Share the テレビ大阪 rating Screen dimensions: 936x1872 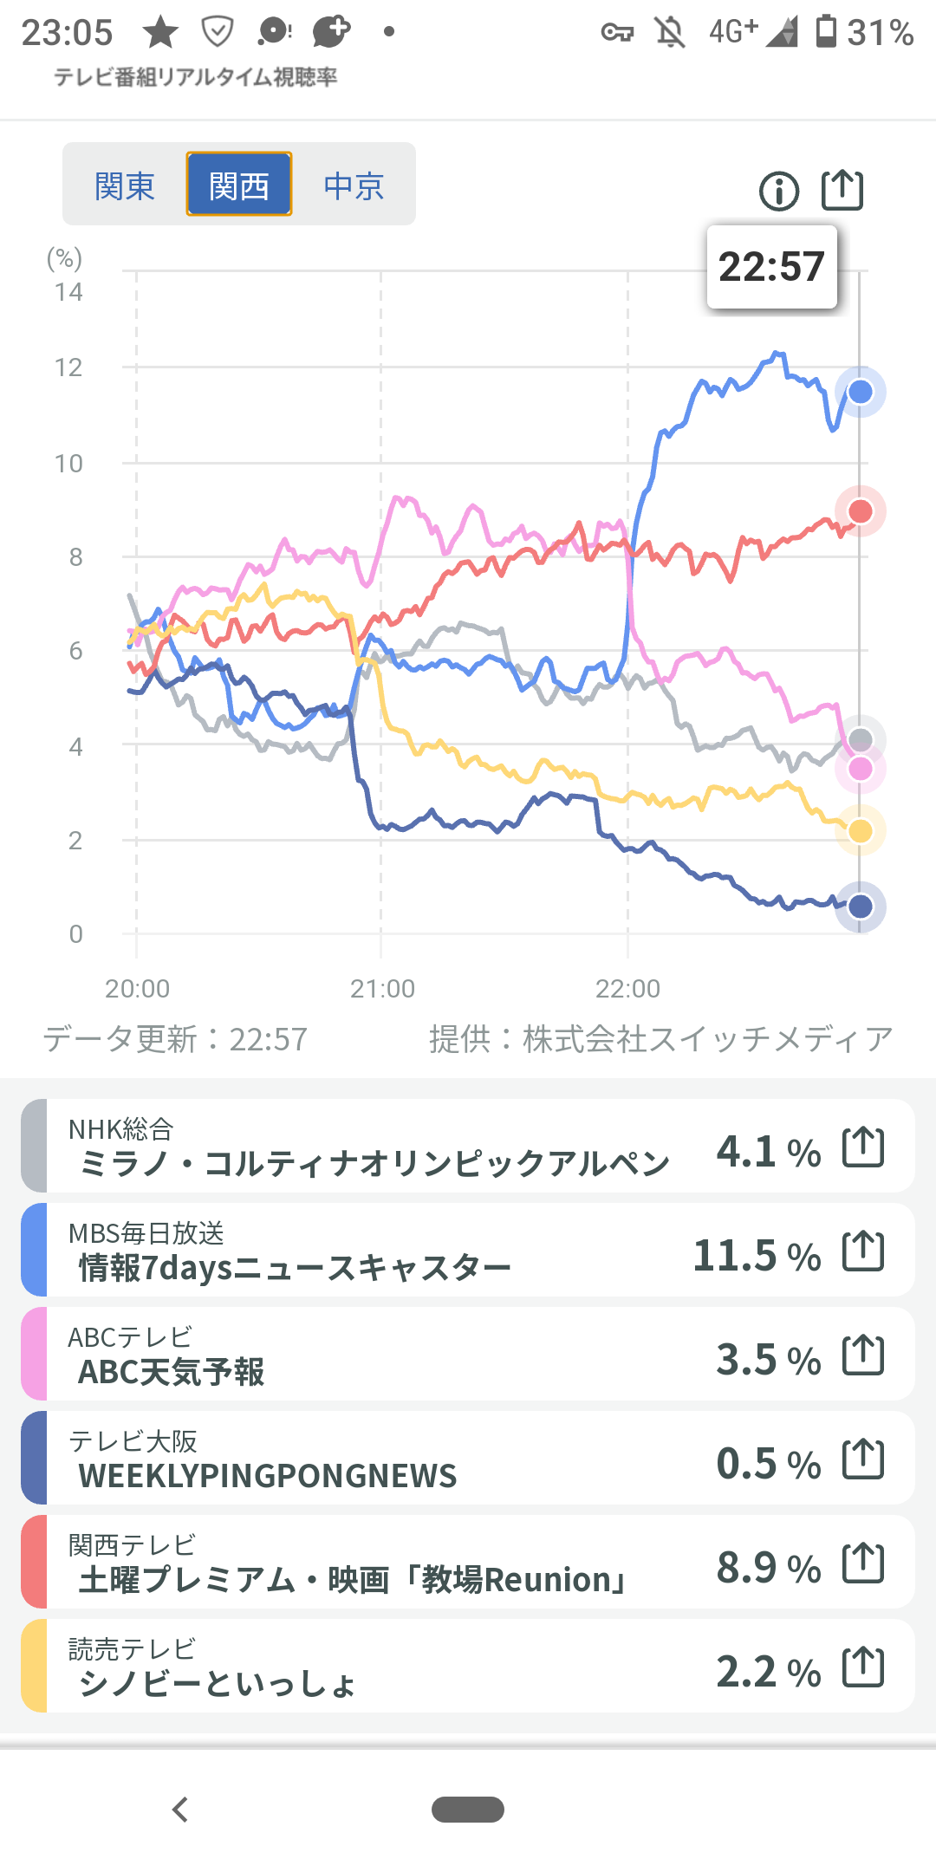pos(863,1459)
